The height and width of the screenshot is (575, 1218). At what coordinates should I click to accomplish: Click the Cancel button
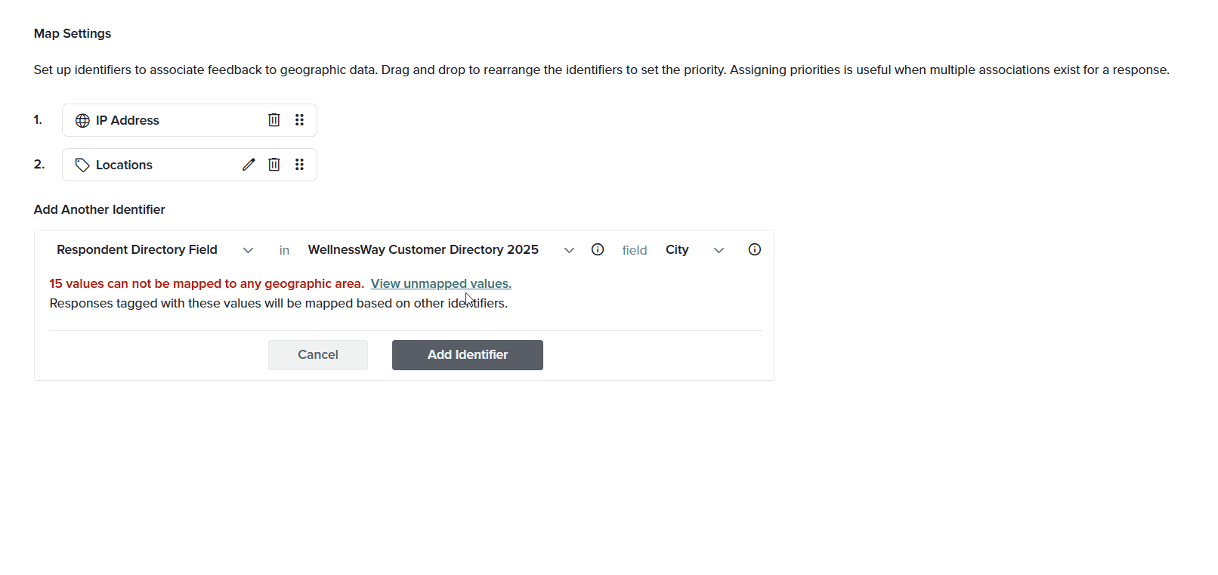click(318, 355)
